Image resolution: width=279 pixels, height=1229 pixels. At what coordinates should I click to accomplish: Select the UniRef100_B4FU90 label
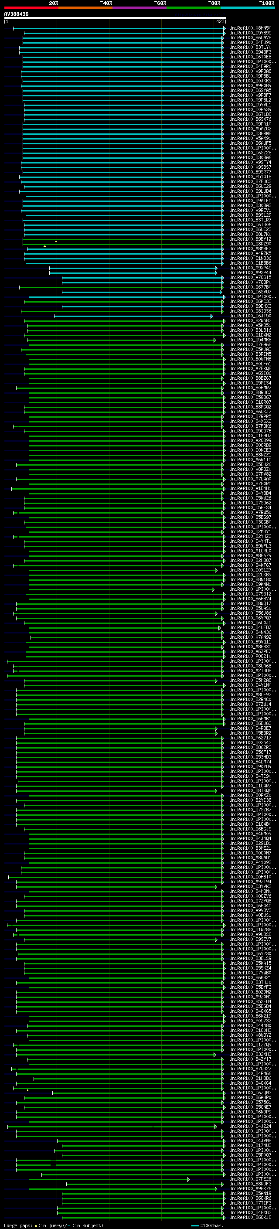pyautogui.click(x=250, y=42)
